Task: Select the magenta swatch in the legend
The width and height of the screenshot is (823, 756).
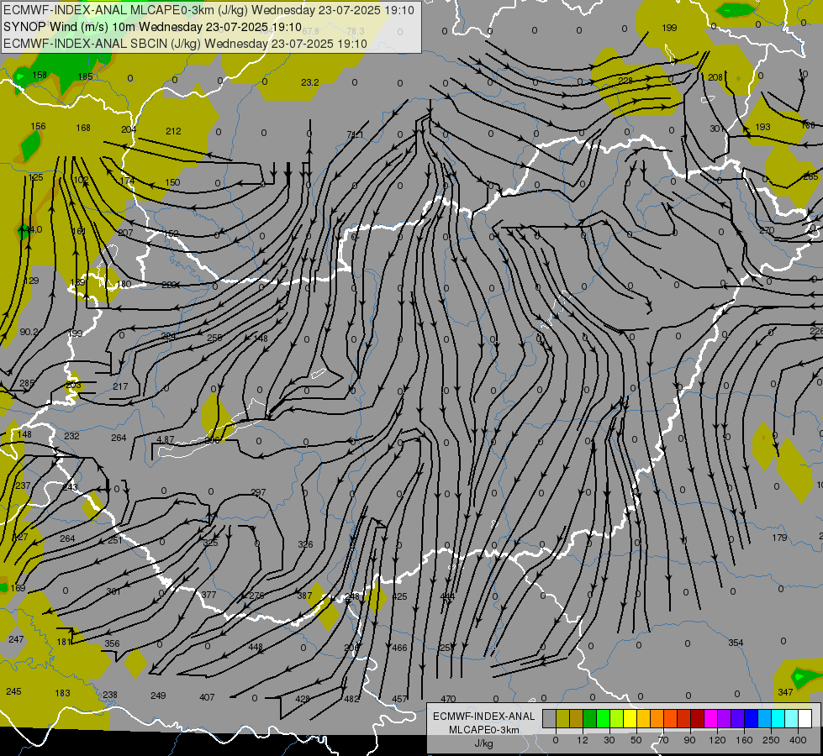Action: coord(711,719)
